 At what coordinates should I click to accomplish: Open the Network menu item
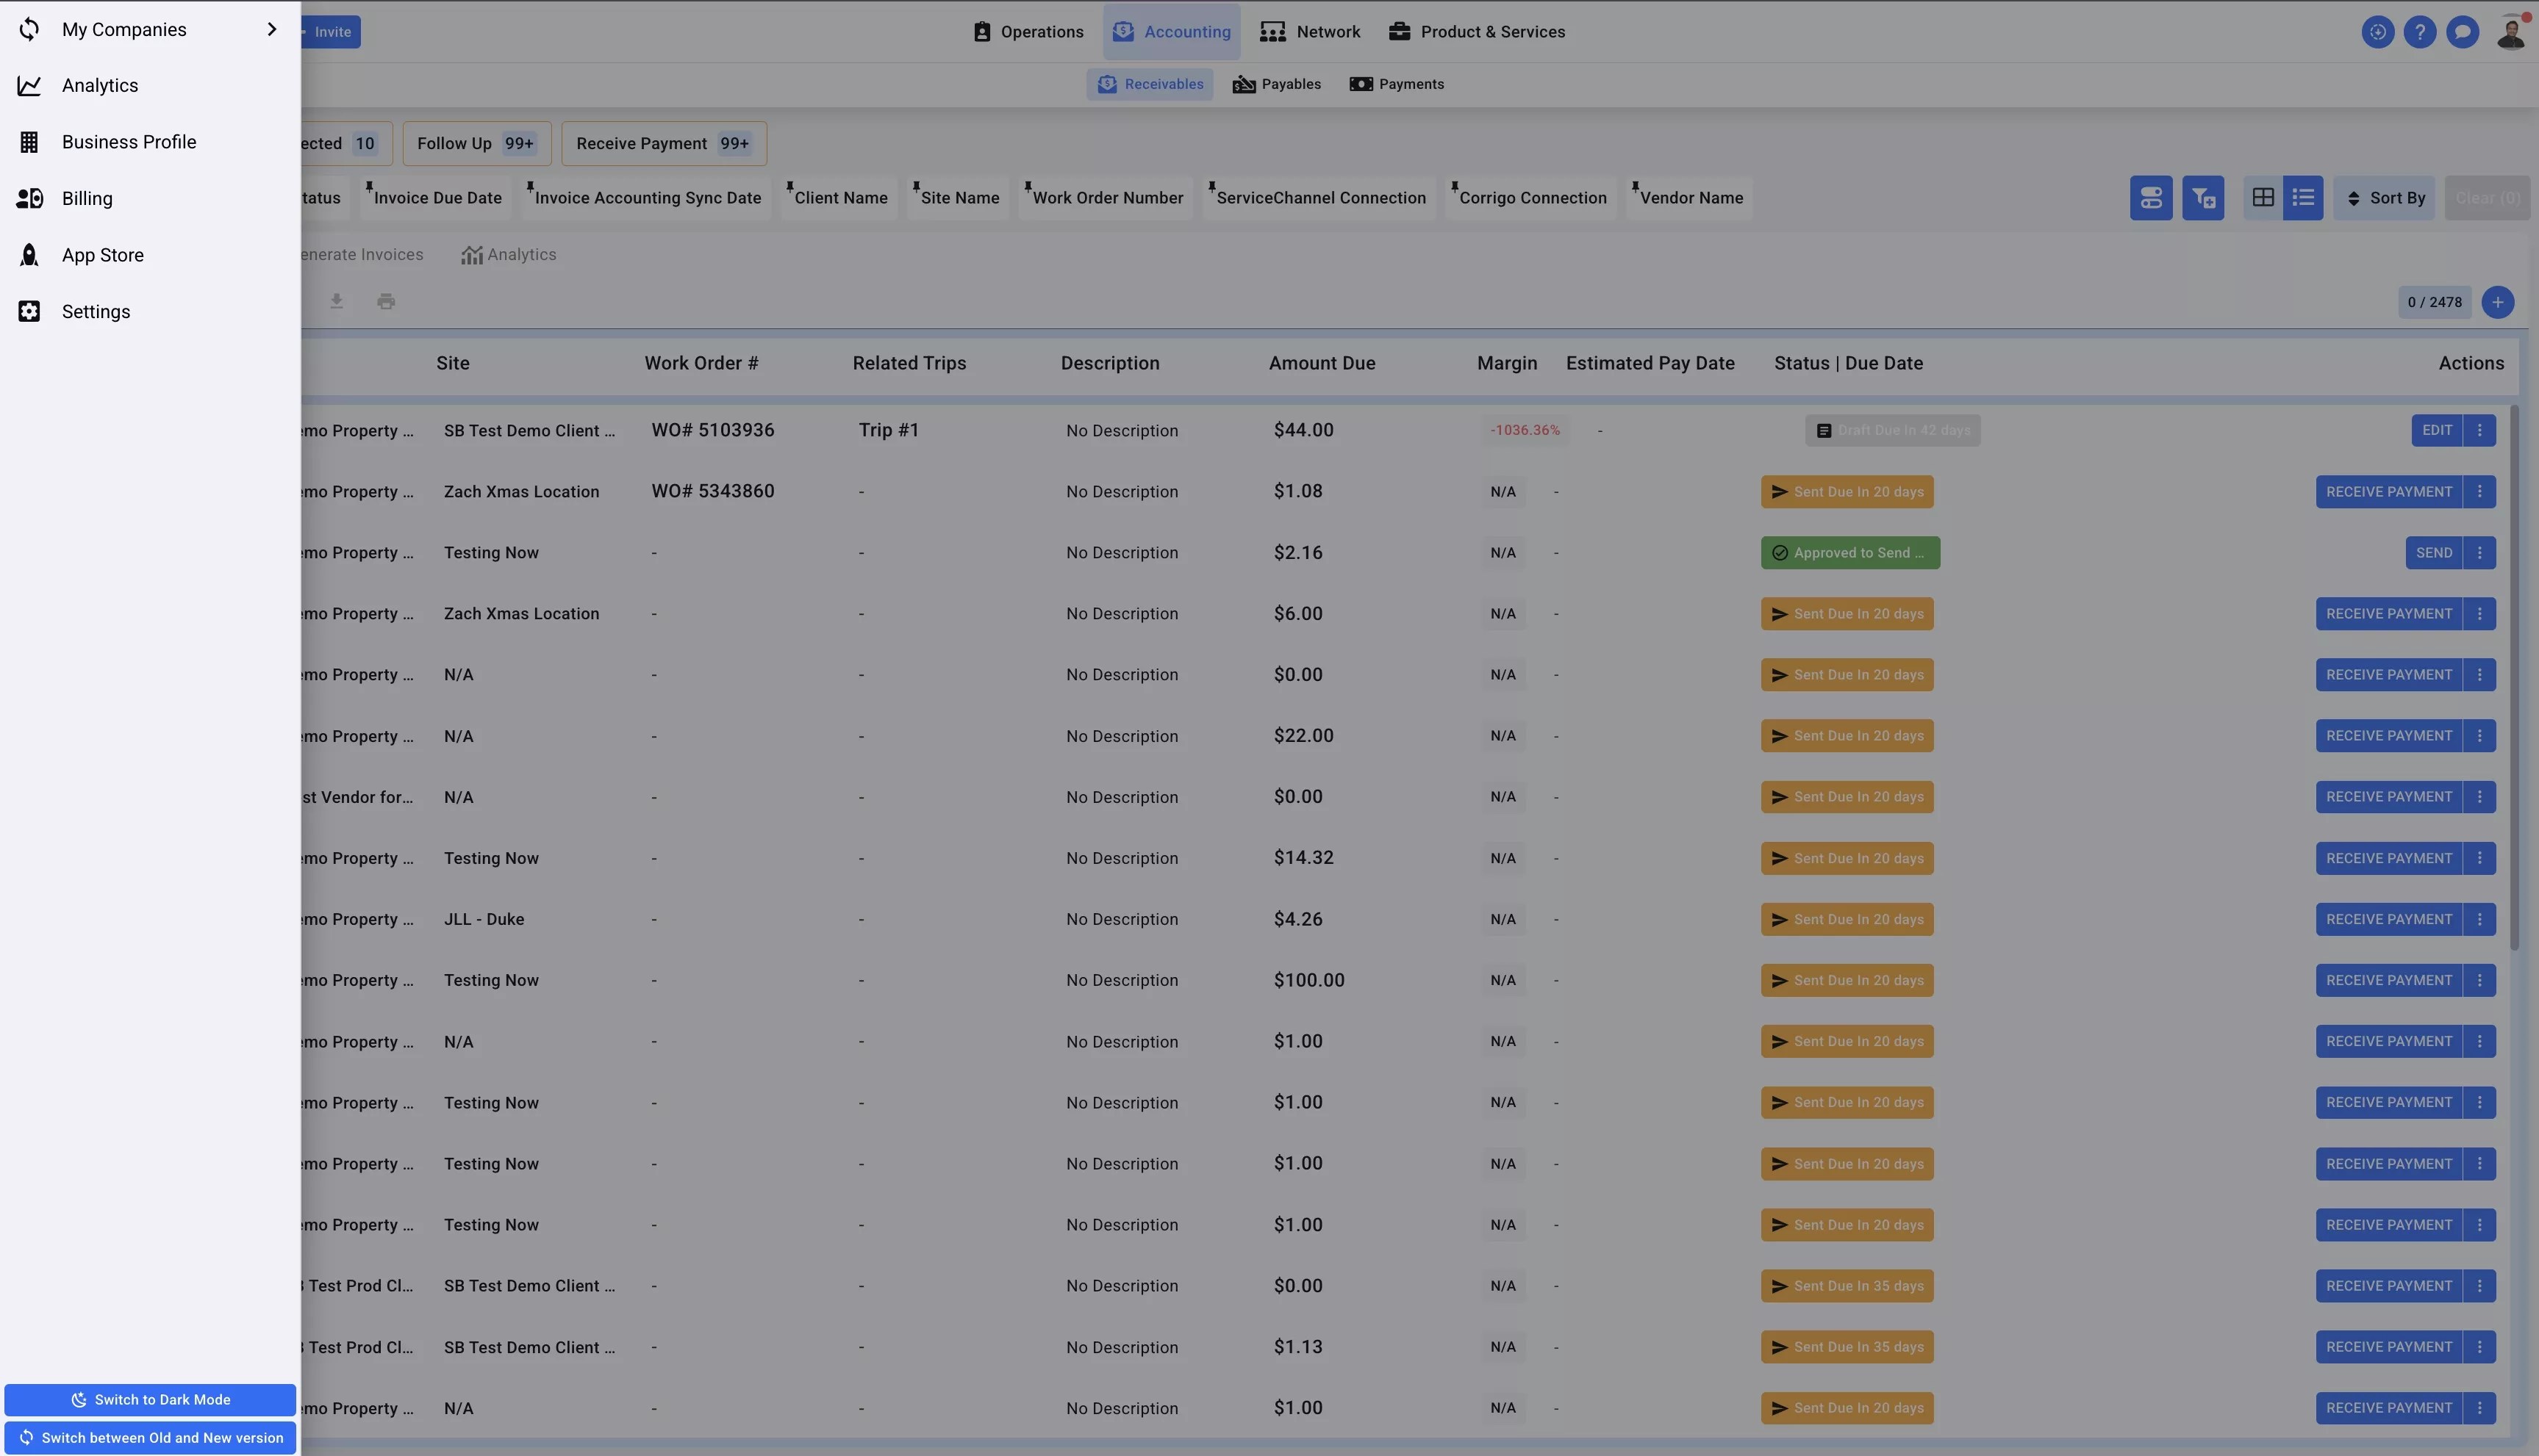(x=1311, y=31)
